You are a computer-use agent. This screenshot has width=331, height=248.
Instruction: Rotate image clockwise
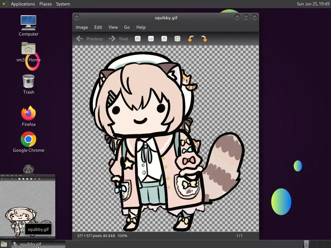point(204,39)
